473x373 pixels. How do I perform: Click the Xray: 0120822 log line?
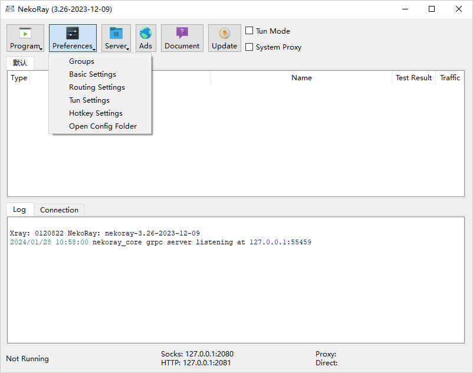[x=104, y=233]
